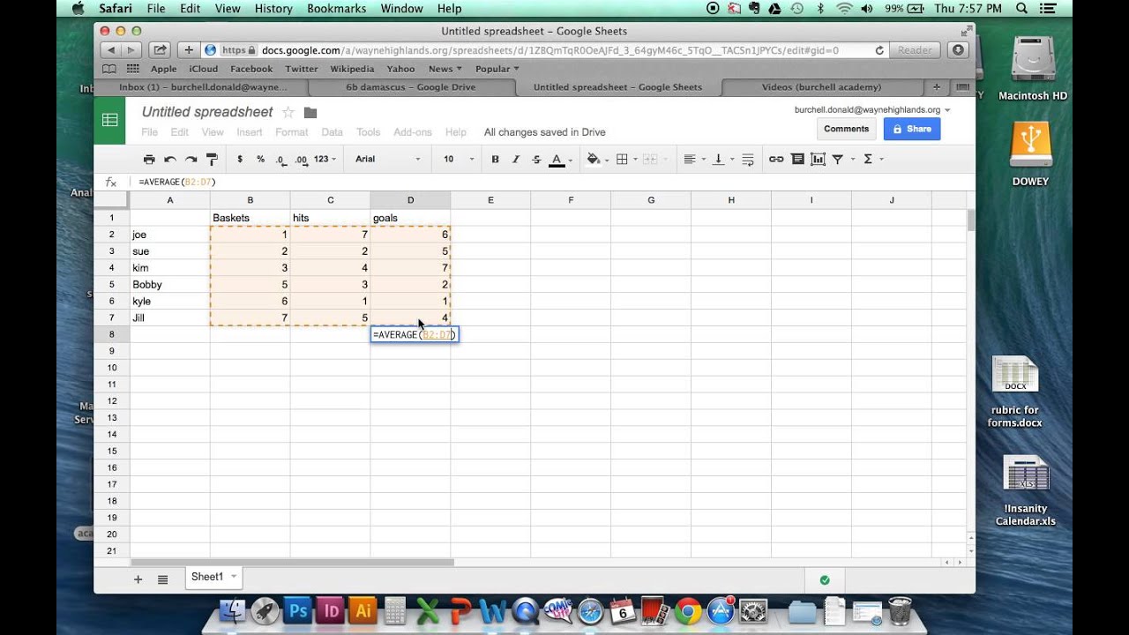Click the Filter funnel icon
Viewport: 1129px width, 635px height.
[x=838, y=160]
